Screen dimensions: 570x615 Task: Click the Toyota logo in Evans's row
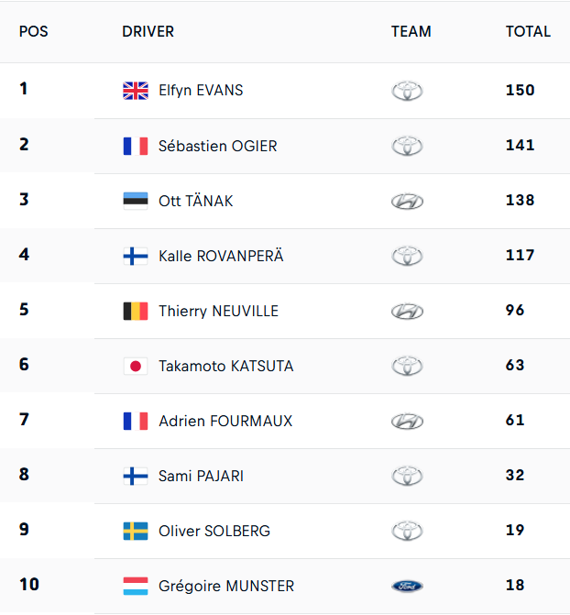[407, 91]
